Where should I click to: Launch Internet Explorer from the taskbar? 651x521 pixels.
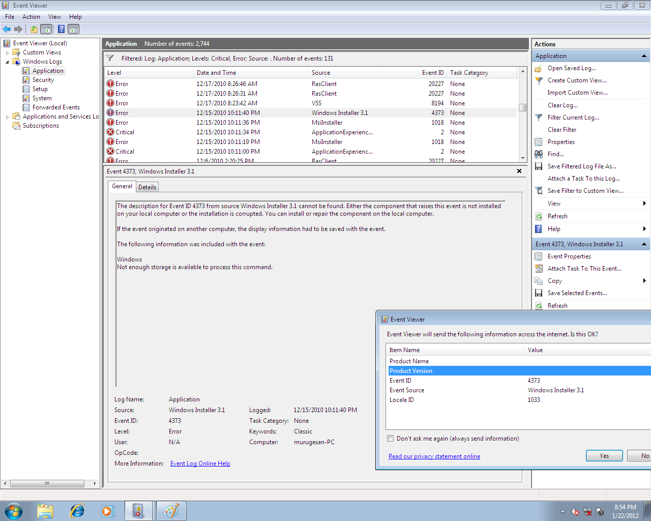click(77, 510)
